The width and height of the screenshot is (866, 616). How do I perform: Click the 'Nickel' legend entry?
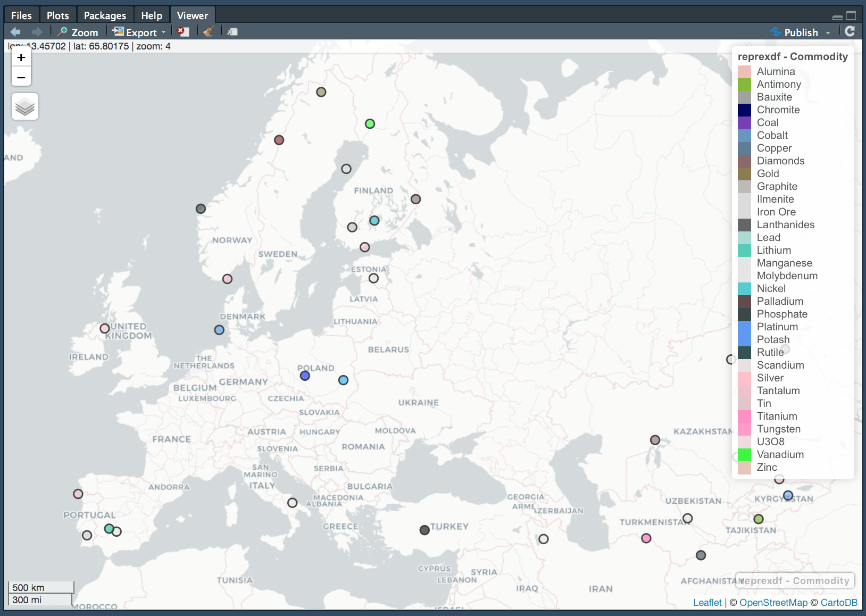(771, 288)
